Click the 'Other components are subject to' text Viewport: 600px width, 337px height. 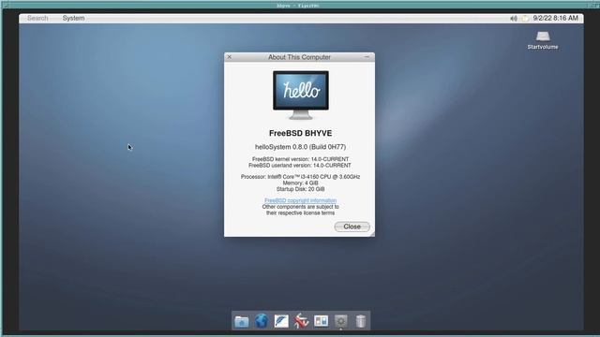(x=300, y=207)
